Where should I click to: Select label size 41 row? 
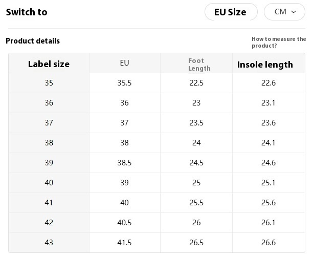coord(156,203)
